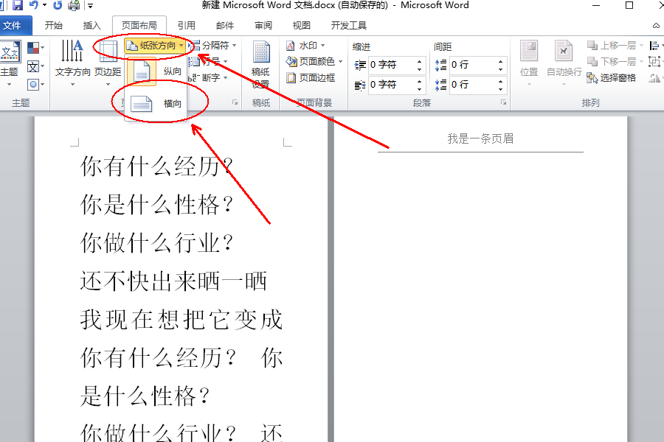The width and height of the screenshot is (664, 442).
Task: Click the line 我现在想把它变成
Action: (181, 320)
